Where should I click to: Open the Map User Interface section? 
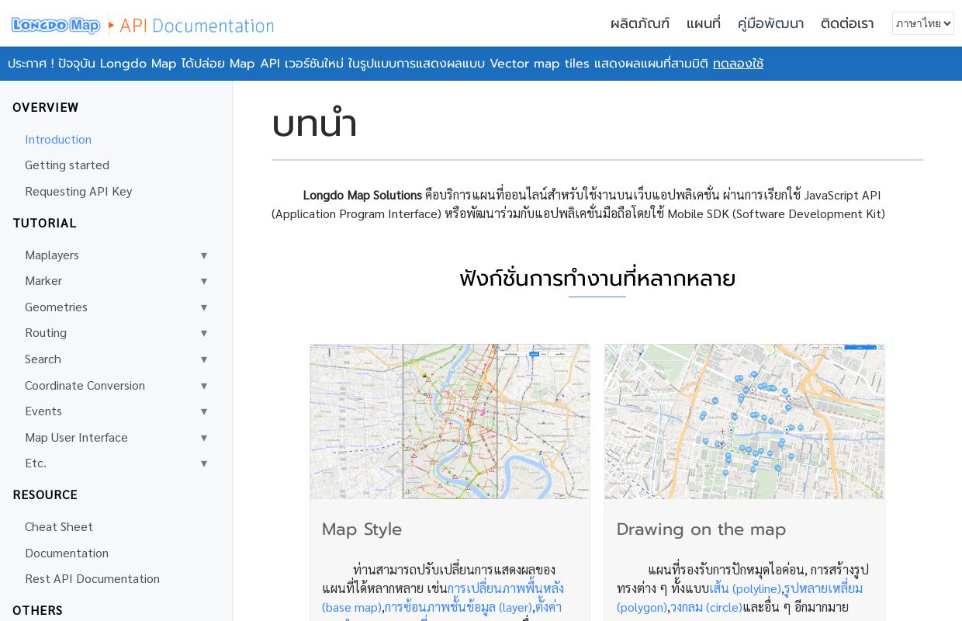coord(76,437)
